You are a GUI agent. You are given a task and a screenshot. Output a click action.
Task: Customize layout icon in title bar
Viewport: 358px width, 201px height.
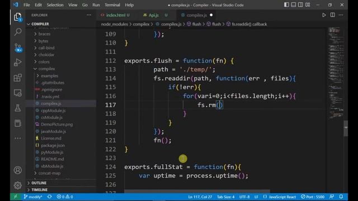pos(308,5)
